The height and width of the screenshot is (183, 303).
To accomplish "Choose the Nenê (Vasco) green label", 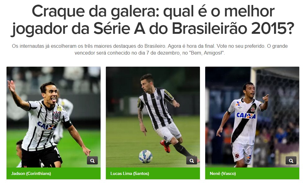I will click(252, 173).
